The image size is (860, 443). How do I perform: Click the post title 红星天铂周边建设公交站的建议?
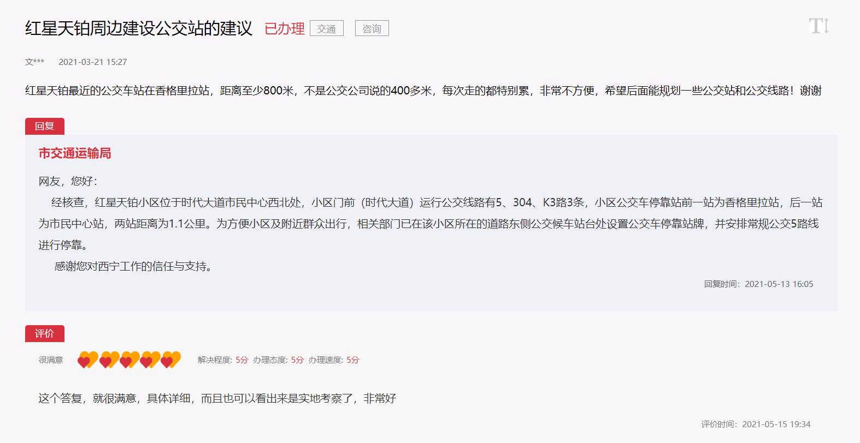click(139, 28)
